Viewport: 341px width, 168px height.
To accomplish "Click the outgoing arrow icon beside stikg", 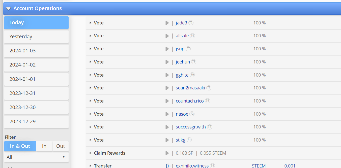I will click(167, 140).
